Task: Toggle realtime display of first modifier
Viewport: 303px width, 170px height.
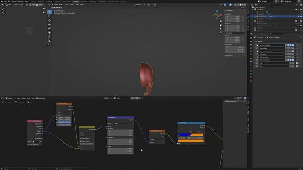Action: coord(290,45)
